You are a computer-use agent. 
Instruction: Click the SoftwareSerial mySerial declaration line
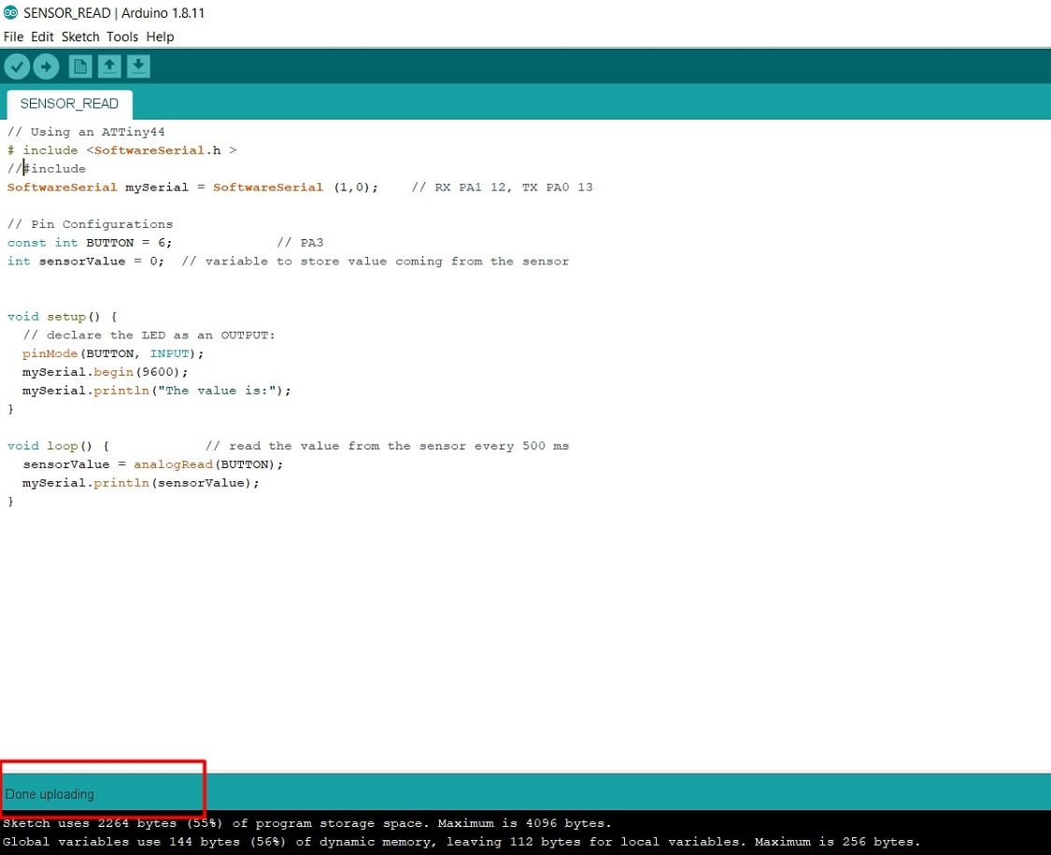click(x=192, y=187)
